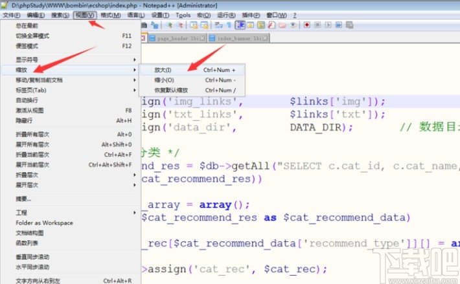Open the 语言(L) menu
The width and height of the screenshot is (460, 284).
pyautogui.click(x=136, y=16)
